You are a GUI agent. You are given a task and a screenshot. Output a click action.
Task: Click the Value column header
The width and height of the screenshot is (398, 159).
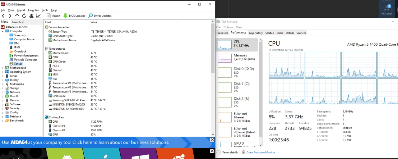click(133, 22)
